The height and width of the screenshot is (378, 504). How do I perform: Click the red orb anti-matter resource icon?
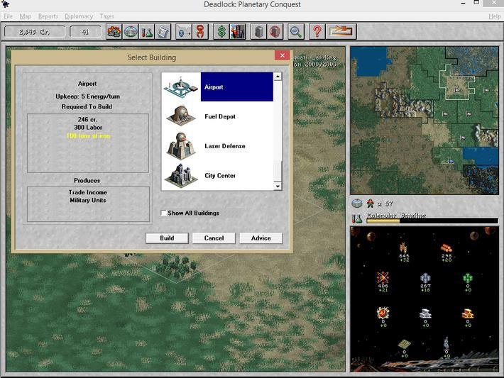383,313
